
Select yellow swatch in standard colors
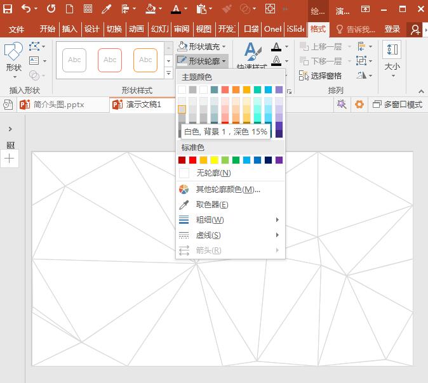pyautogui.click(x=214, y=160)
